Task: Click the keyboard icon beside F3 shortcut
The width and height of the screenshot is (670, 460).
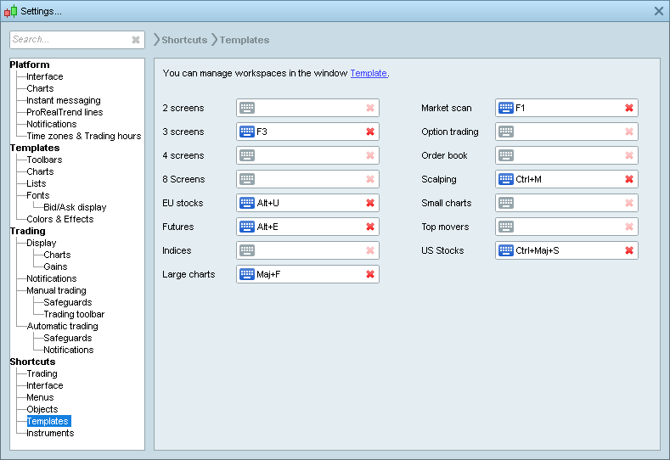Action: coord(247,132)
